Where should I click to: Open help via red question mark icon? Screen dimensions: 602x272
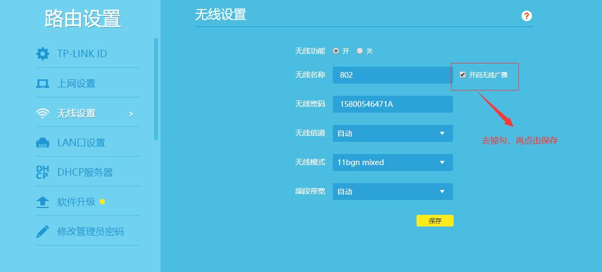(527, 16)
